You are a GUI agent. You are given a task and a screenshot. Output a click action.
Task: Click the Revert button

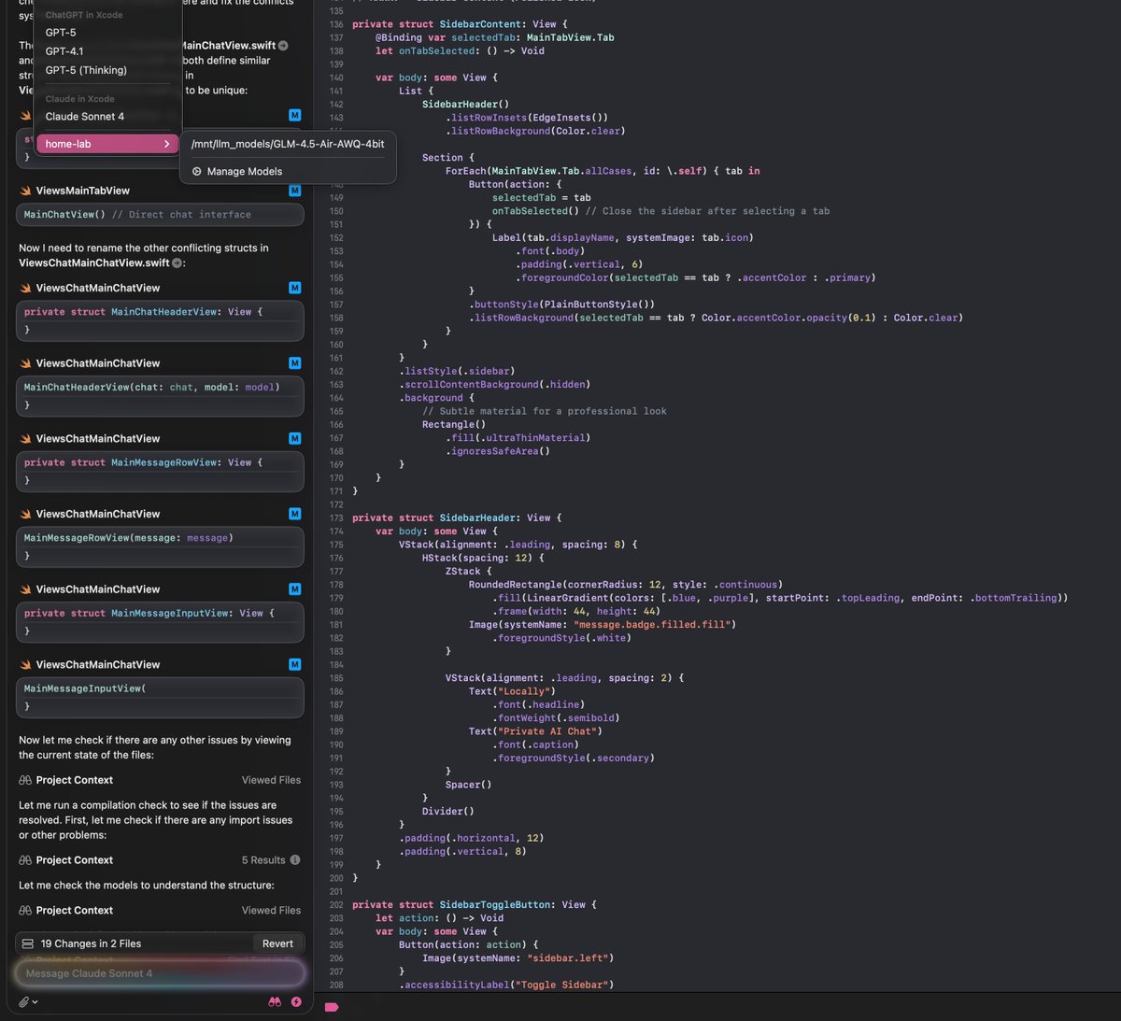(x=277, y=943)
